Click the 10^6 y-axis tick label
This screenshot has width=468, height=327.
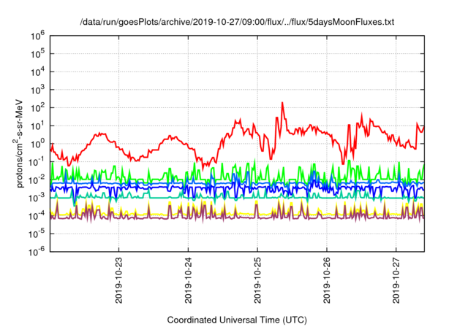coord(37,36)
